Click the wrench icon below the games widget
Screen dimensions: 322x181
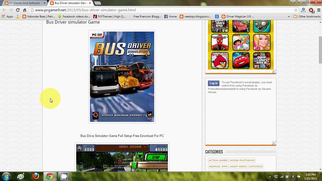tap(274, 72)
